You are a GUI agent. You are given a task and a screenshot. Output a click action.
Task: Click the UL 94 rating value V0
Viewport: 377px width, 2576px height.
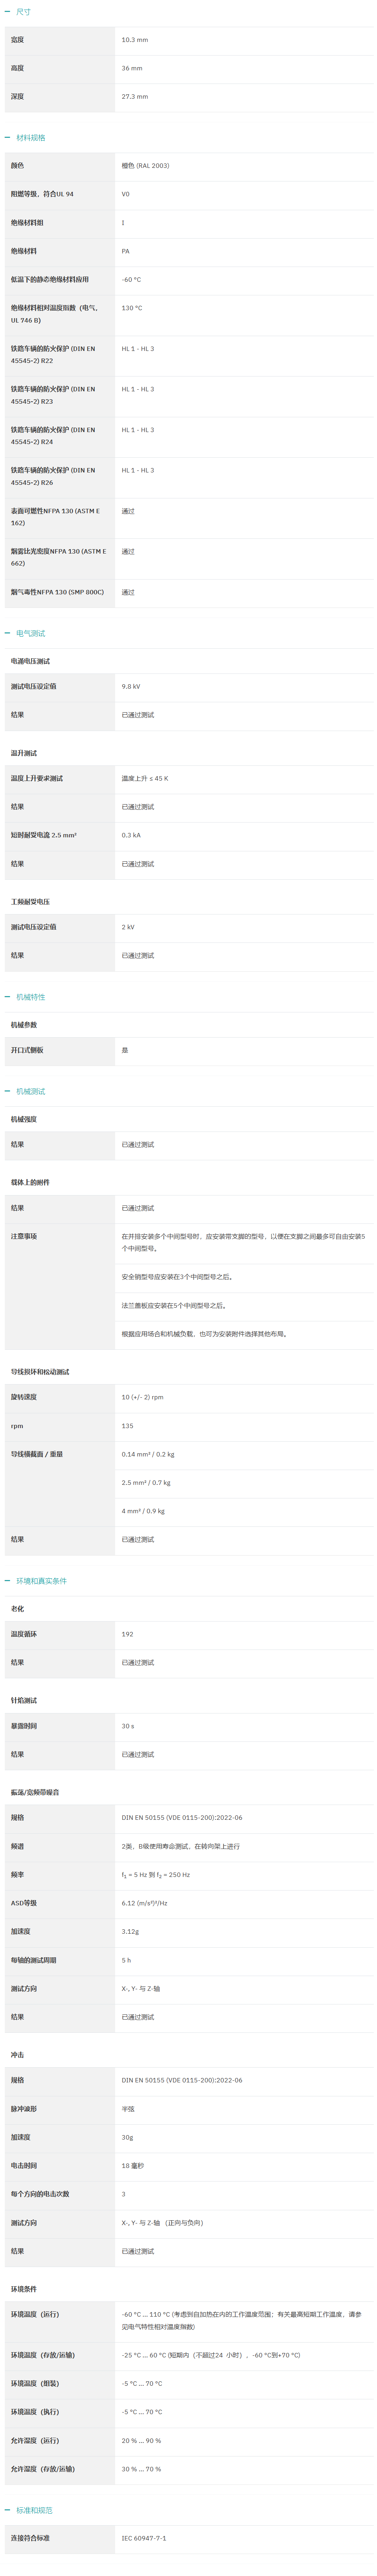click(126, 194)
